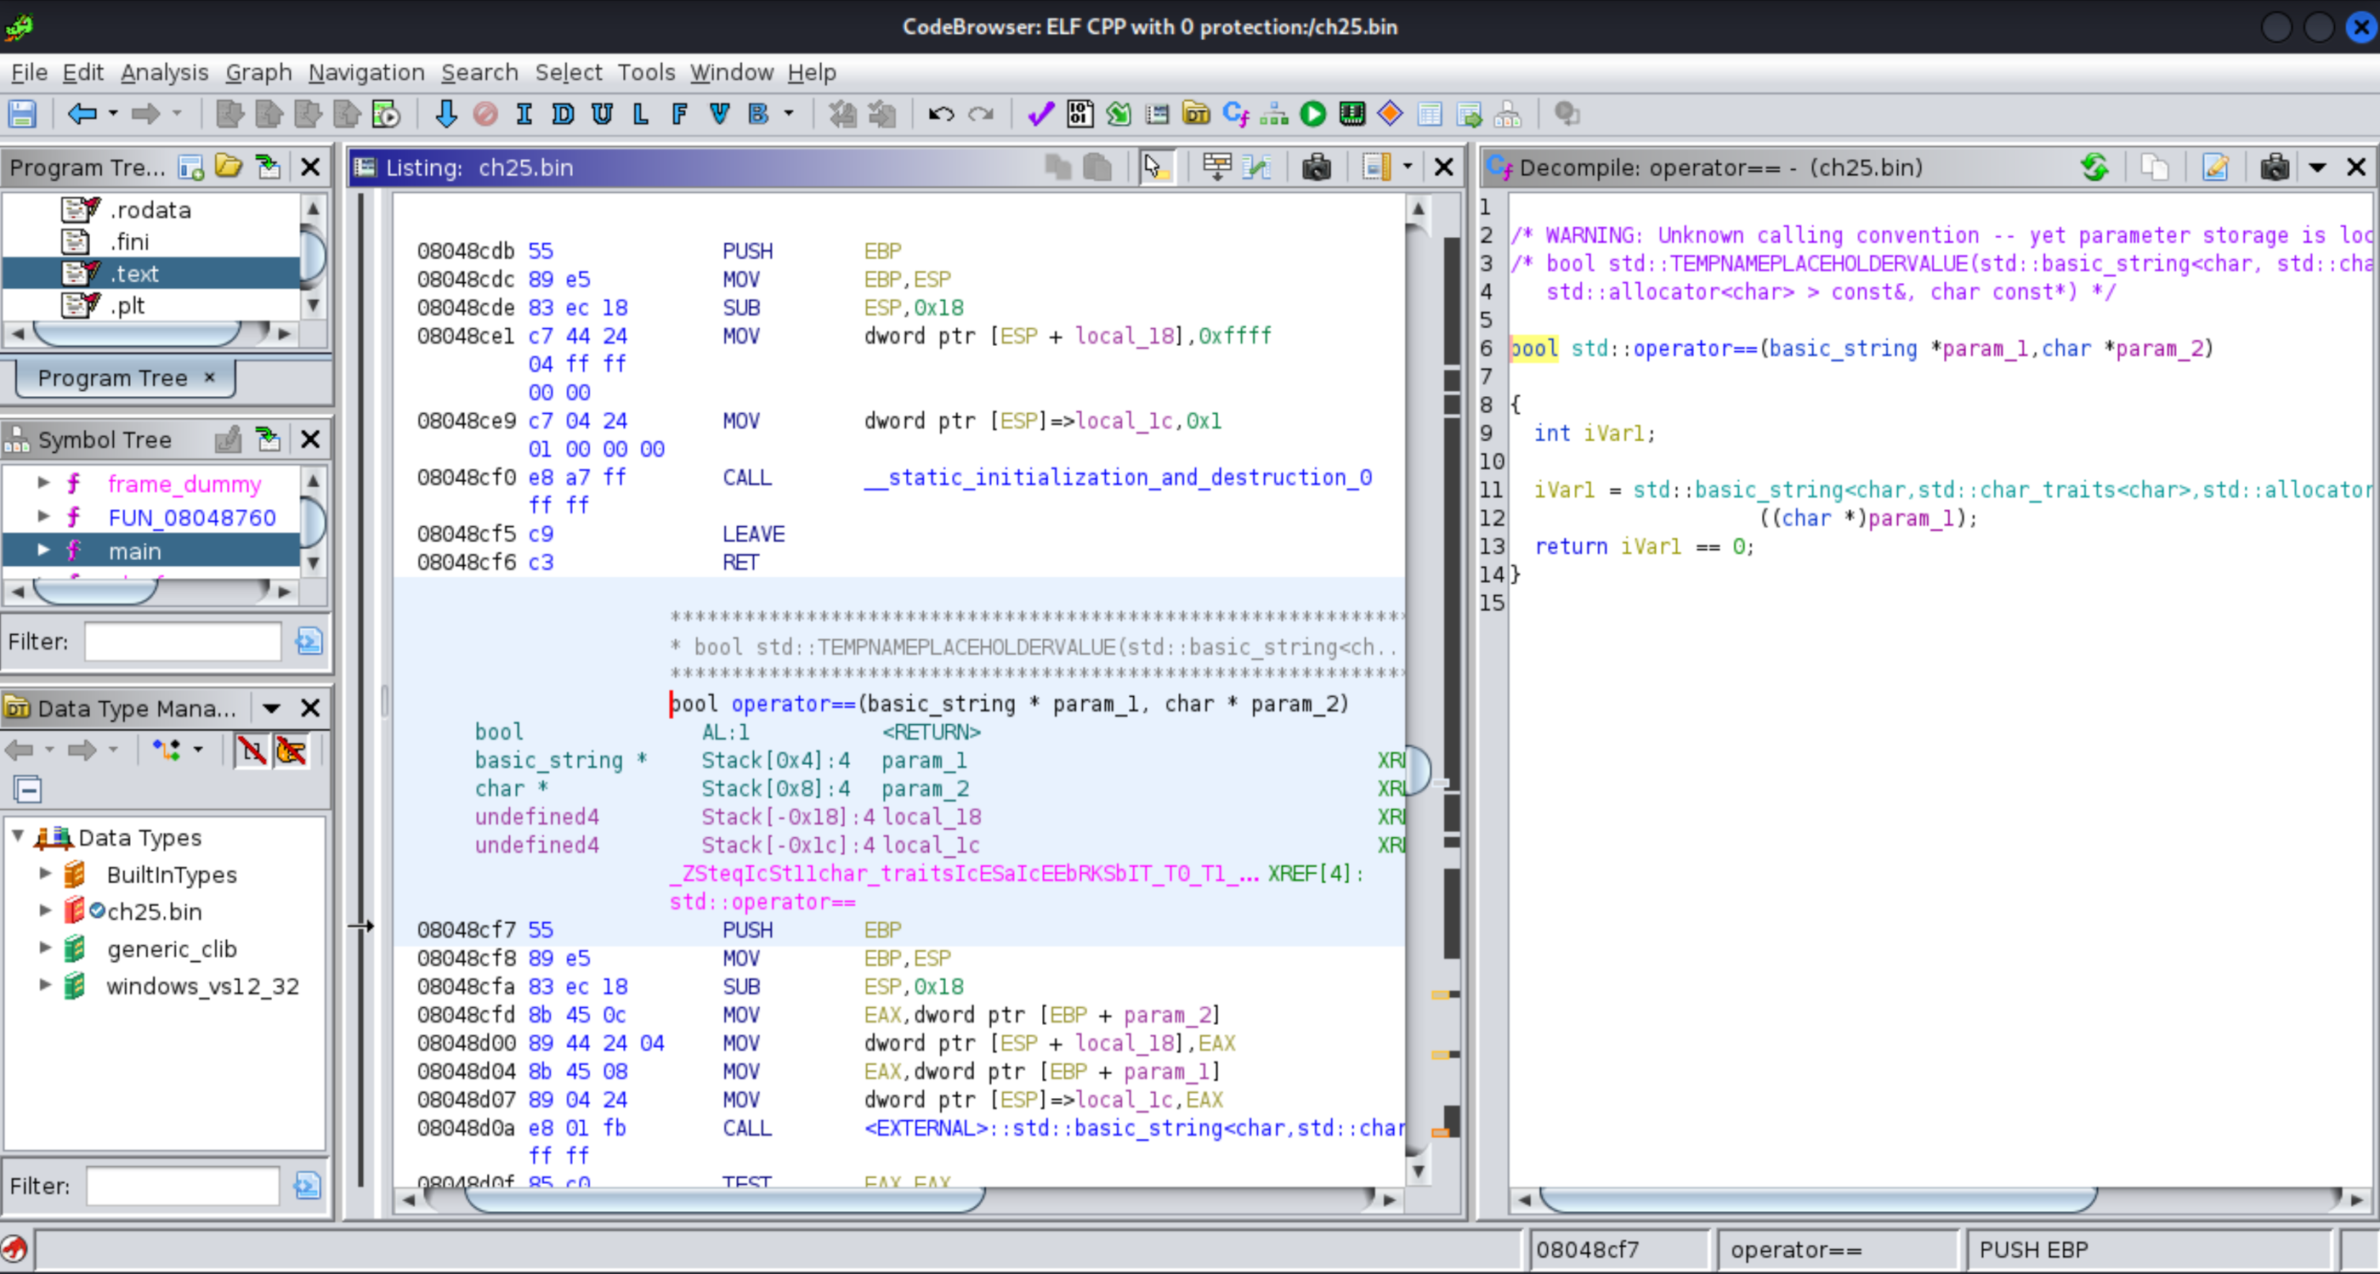Toggle the Instruction navigation 'I' icon

pos(524,115)
